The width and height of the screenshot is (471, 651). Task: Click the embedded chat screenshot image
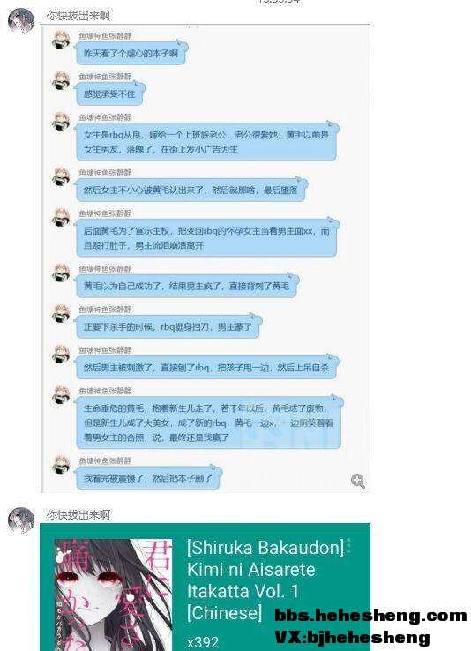click(x=206, y=258)
